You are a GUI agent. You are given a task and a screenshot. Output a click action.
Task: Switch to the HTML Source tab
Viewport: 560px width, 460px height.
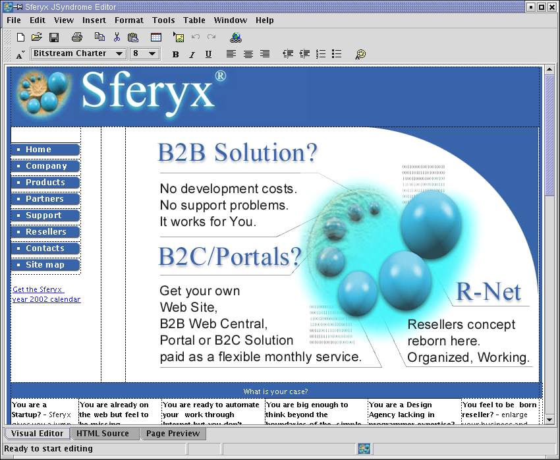(102, 434)
